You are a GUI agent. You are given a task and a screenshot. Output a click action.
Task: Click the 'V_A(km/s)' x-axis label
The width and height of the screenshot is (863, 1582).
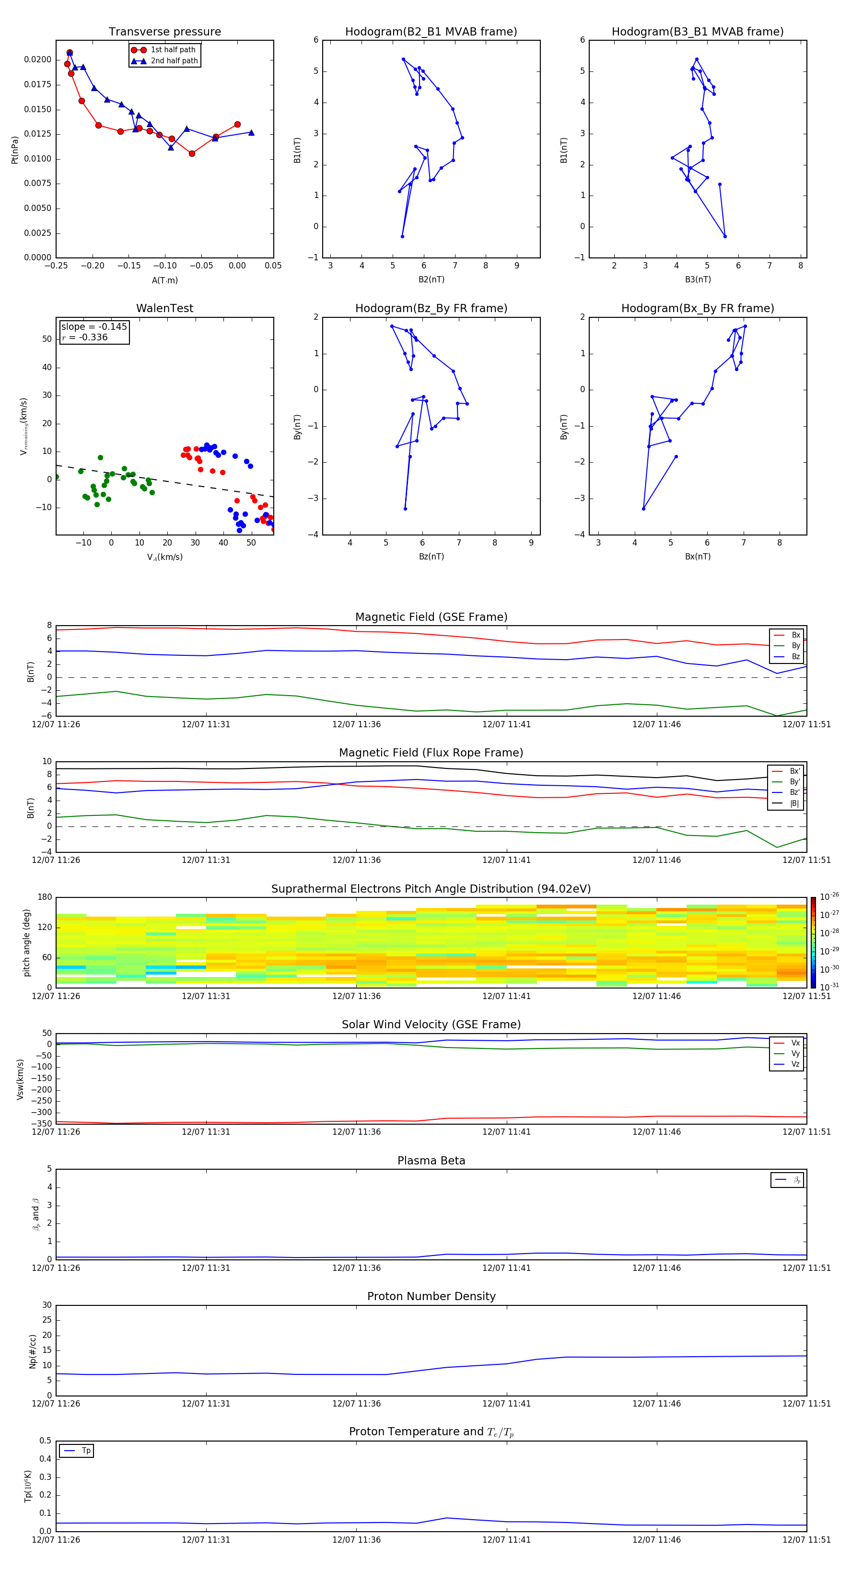(x=164, y=558)
